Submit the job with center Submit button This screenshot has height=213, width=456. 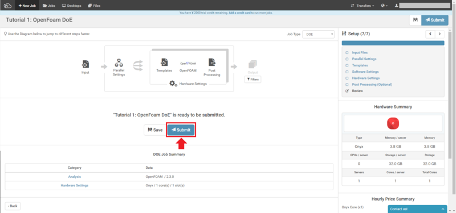click(x=181, y=130)
